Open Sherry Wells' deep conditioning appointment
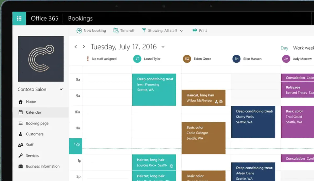This screenshot has width=314, height=181. click(x=253, y=122)
